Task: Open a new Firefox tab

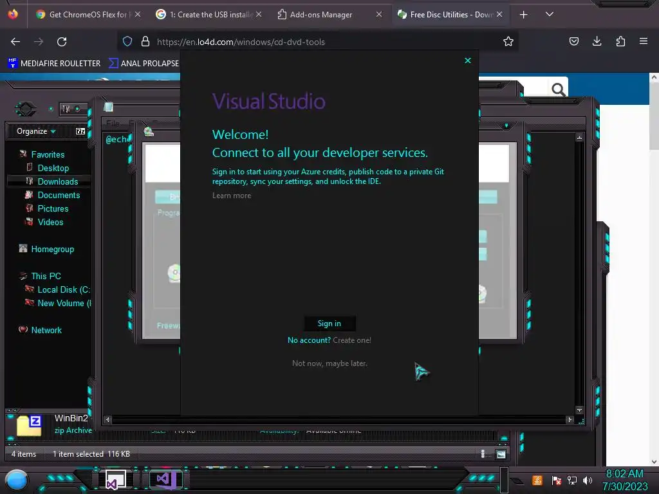Action: pyautogui.click(x=524, y=15)
